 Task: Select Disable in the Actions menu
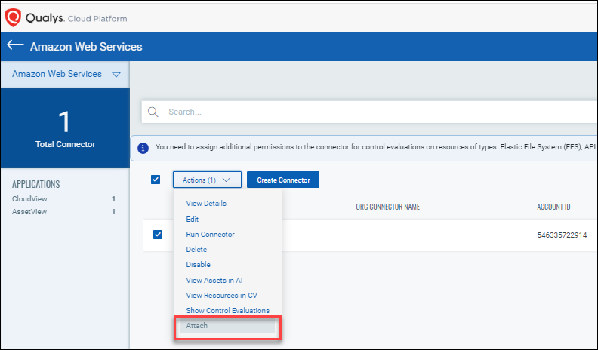tap(198, 265)
